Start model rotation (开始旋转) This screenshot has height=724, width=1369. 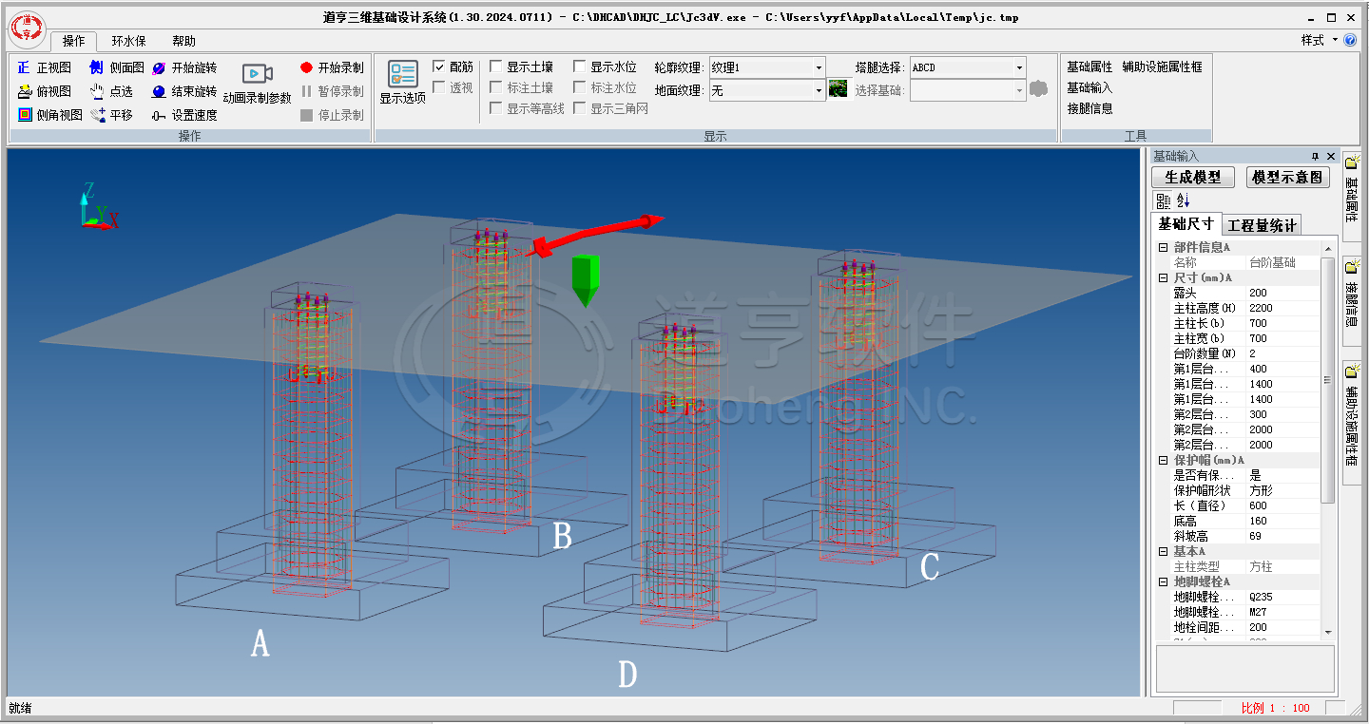(x=184, y=67)
